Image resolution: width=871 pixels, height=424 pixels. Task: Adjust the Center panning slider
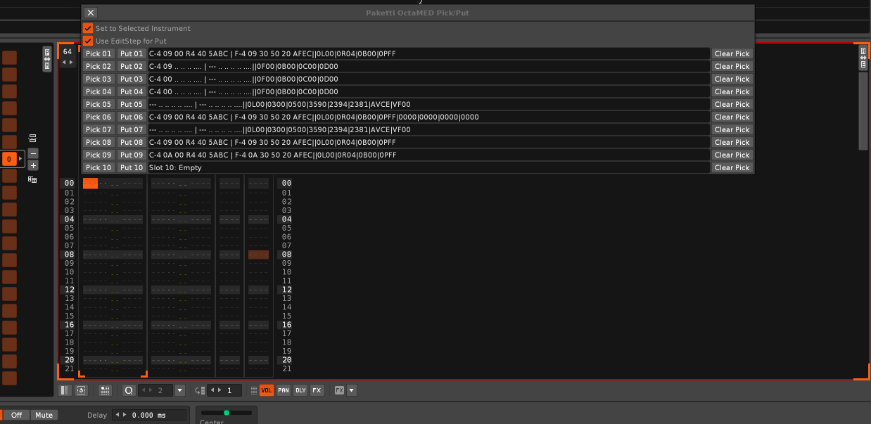pos(226,413)
